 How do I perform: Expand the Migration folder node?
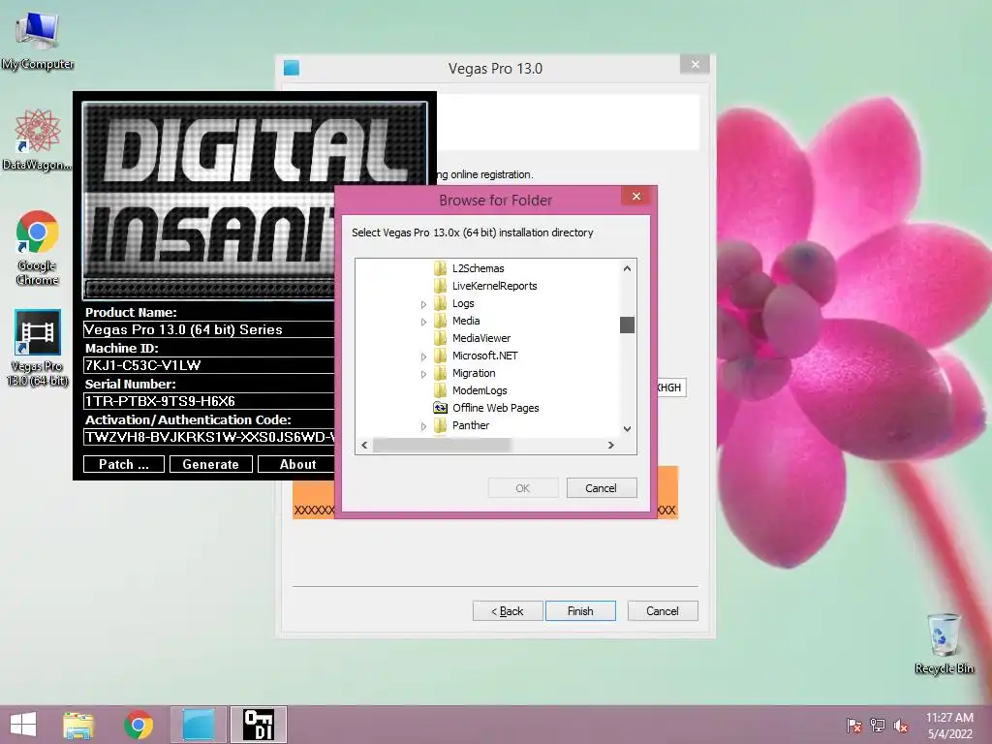point(423,375)
